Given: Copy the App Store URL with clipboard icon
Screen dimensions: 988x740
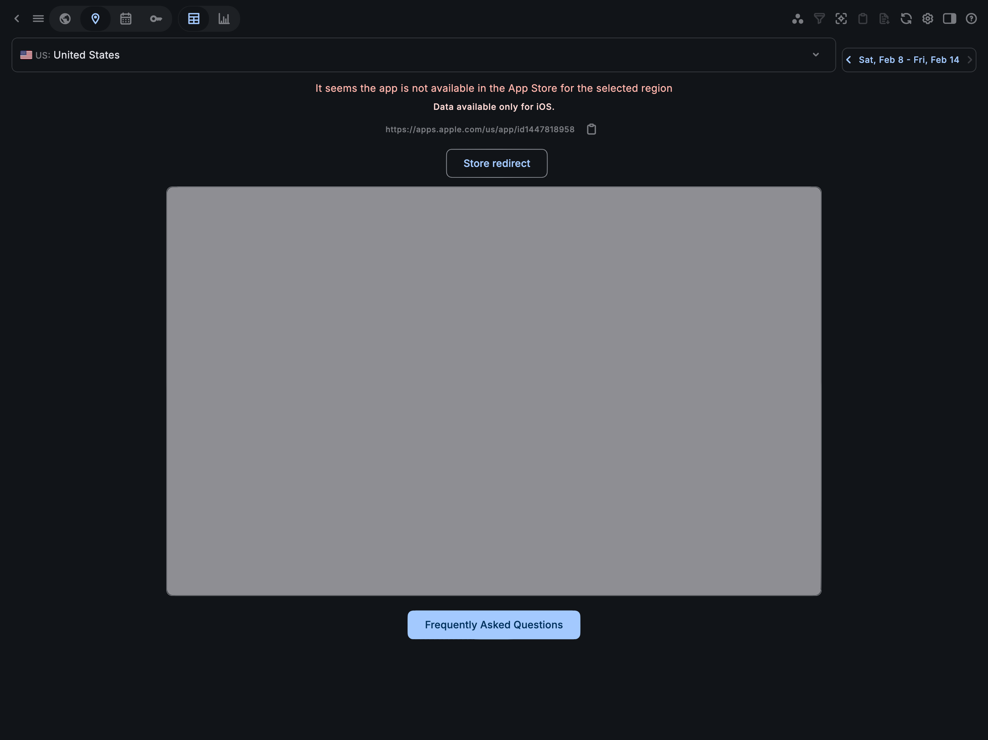Looking at the screenshot, I should [591, 129].
